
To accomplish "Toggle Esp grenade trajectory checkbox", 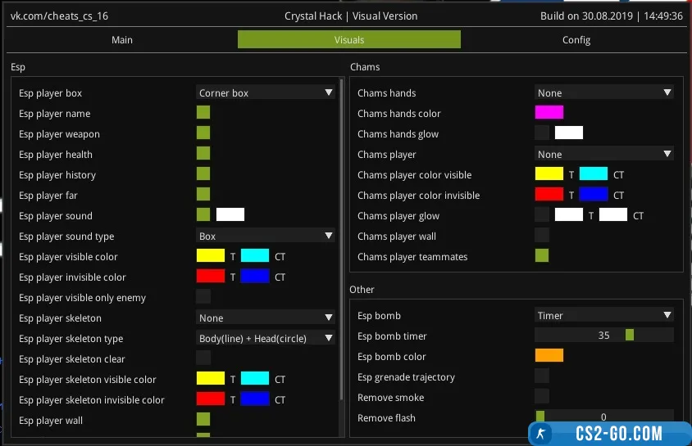I will click(542, 376).
